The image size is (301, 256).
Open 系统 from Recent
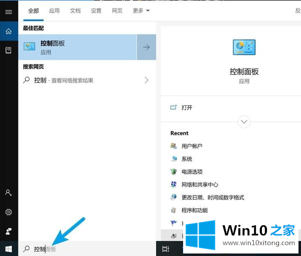187,159
